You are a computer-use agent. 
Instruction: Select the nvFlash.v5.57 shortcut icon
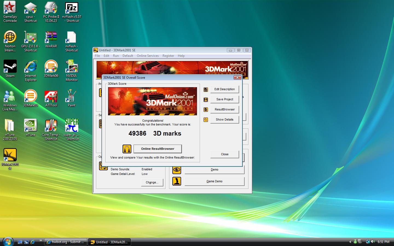pyautogui.click(x=71, y=11)
